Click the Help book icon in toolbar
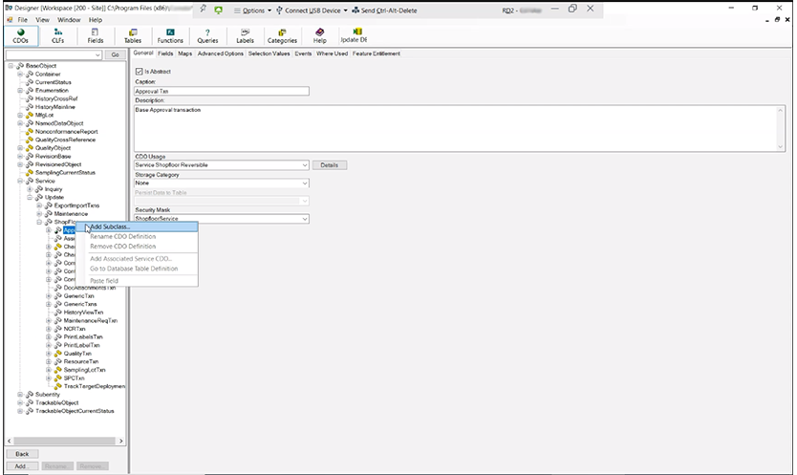Screen dimensions: 797x475 coord(319,35)
